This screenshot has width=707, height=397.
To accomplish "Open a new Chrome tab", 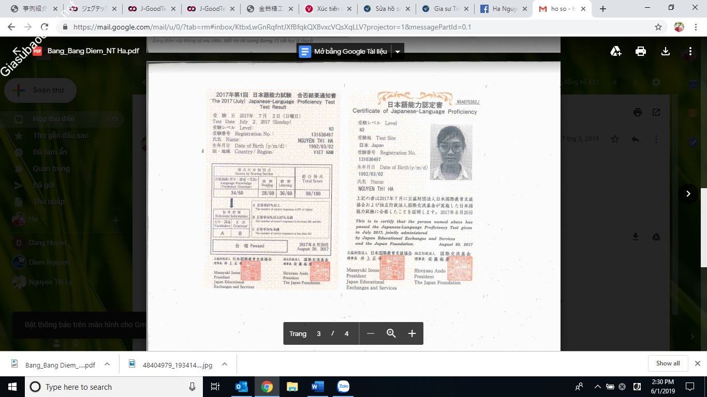I will [x=602, y=9].
